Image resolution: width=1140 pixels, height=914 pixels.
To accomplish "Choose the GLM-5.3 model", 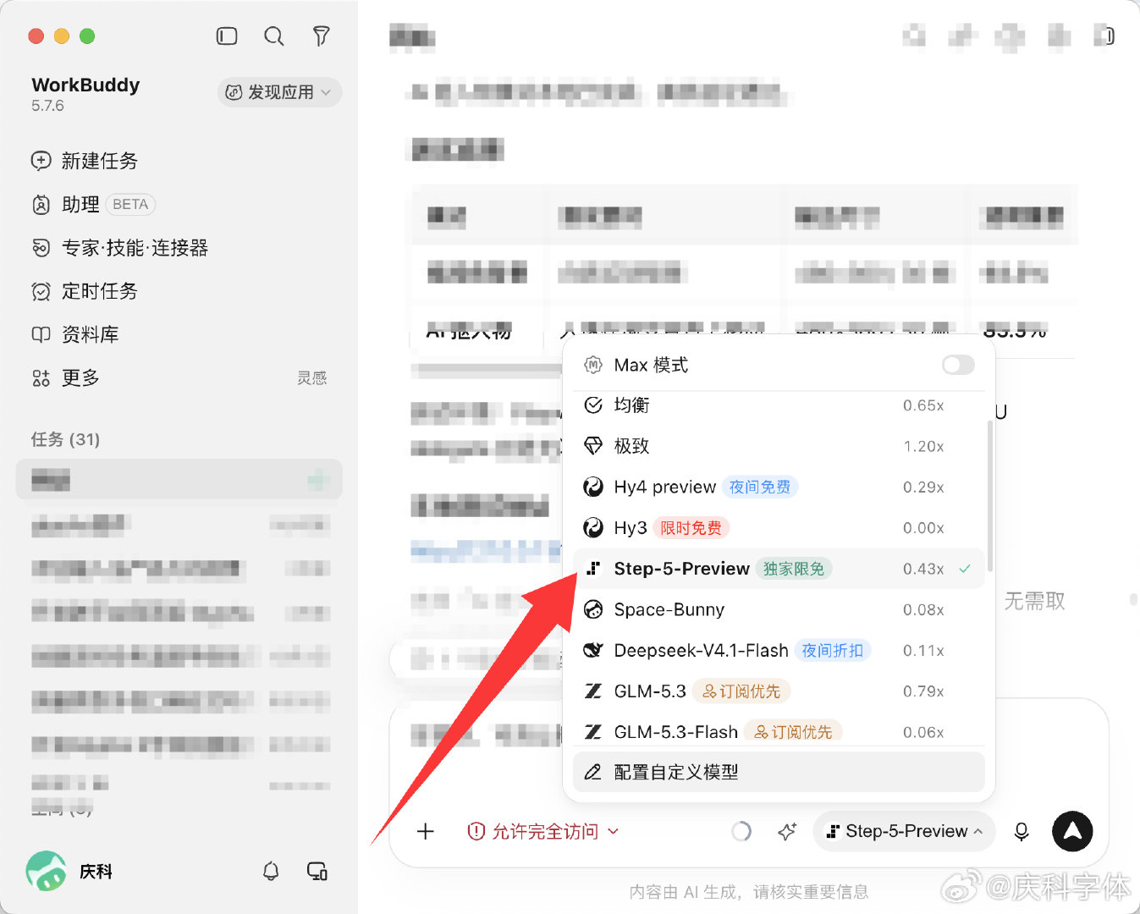I will coord(779,691).
